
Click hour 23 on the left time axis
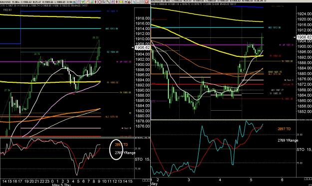(47, 182)
